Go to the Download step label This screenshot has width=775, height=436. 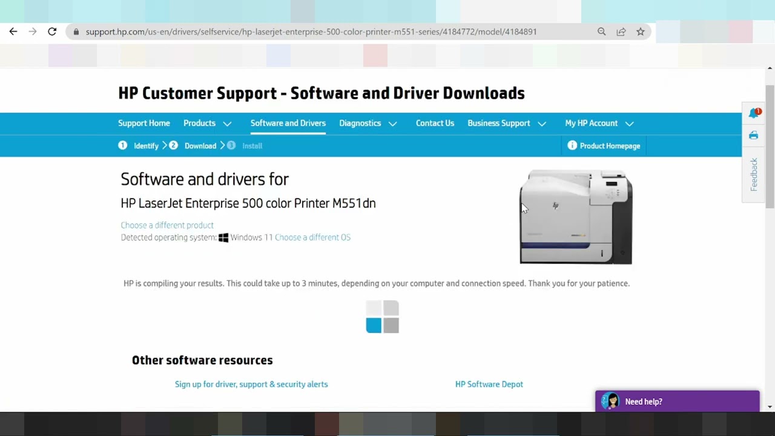click(200, 146)
